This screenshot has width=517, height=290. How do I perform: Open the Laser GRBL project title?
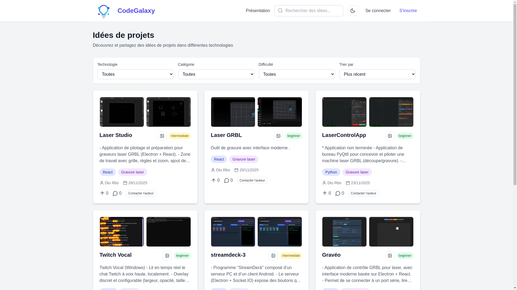(x=226, y=135)
